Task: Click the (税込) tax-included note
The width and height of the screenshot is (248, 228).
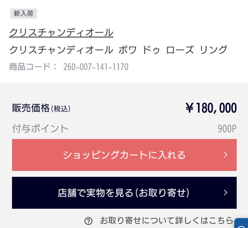Action: (x=61, y=109)
